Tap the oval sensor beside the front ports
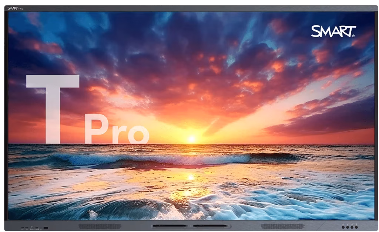Viewport: 379px width, 232px height. (x=46, y=228)
